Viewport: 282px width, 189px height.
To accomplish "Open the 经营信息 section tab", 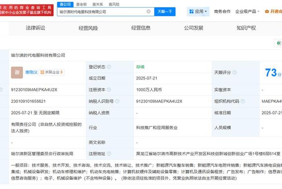I will [x=141, y=28].
